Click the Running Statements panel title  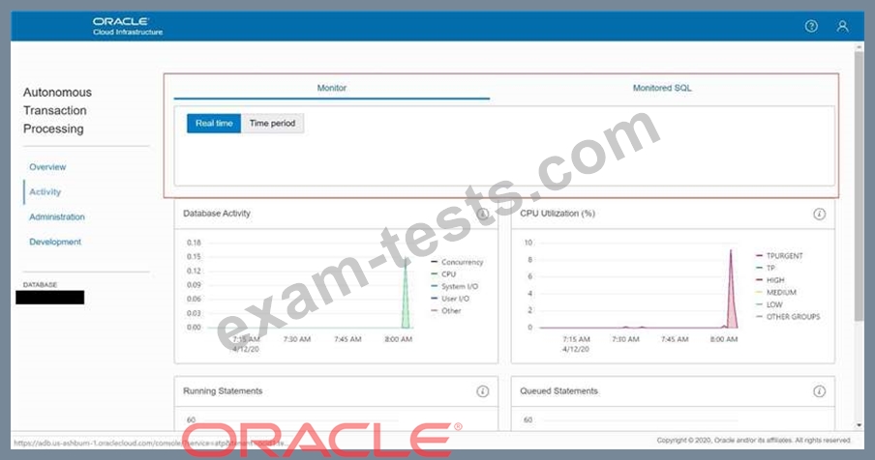[x=223, y=391]
